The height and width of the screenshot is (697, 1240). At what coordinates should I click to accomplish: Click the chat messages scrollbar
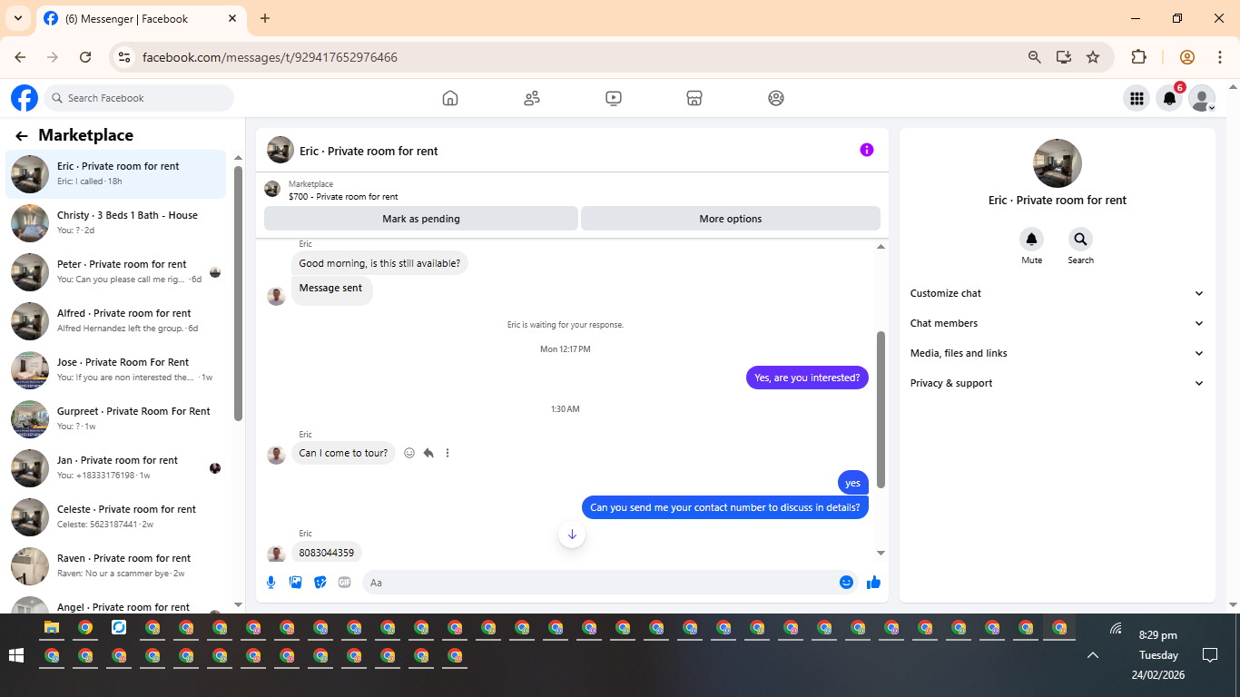pyautogui.click(x=881, y=410)
